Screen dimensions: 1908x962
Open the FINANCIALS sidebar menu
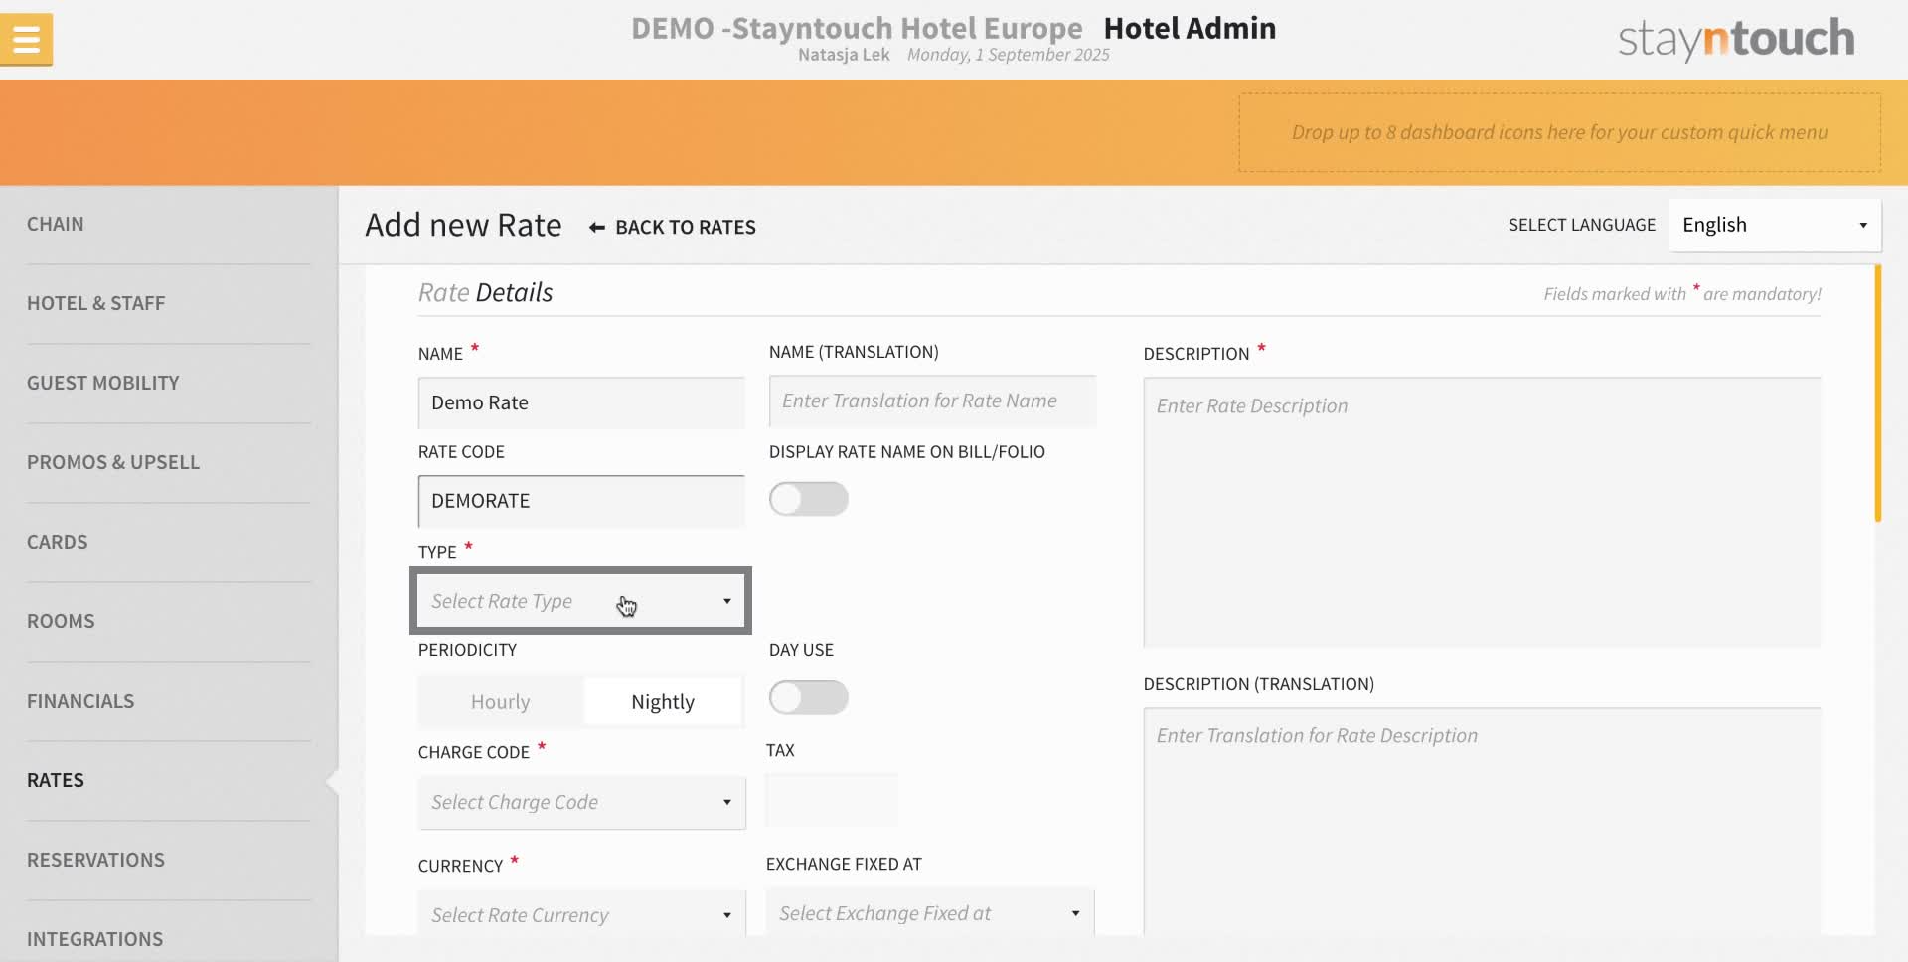pyautogui.click(x=80, y=701)
